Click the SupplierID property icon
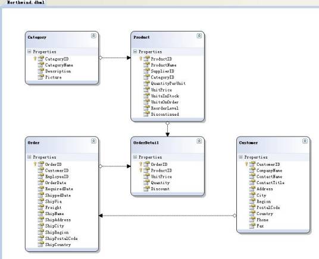 click(x=146, y=71)
